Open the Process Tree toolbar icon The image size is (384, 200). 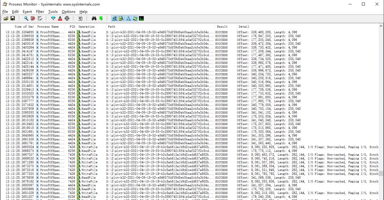tap(80, 18)
